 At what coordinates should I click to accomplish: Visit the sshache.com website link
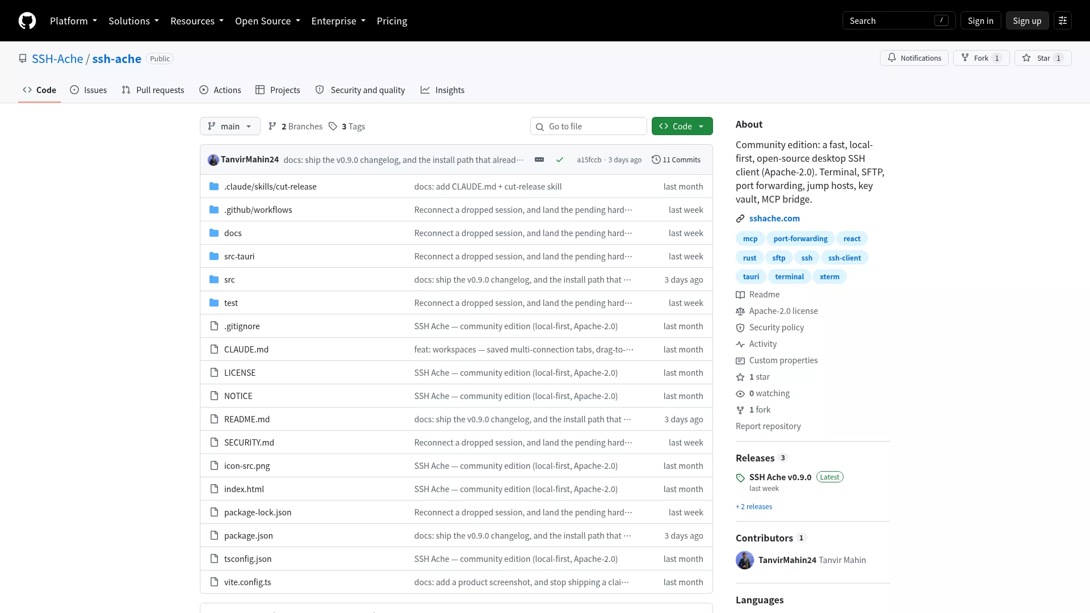(774, 219)
